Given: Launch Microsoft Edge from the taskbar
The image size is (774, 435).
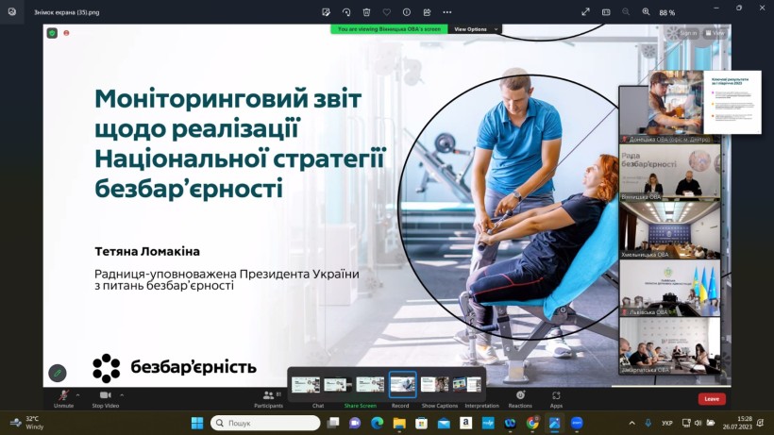Looking at the screenshot, I should tap(378, 423).
